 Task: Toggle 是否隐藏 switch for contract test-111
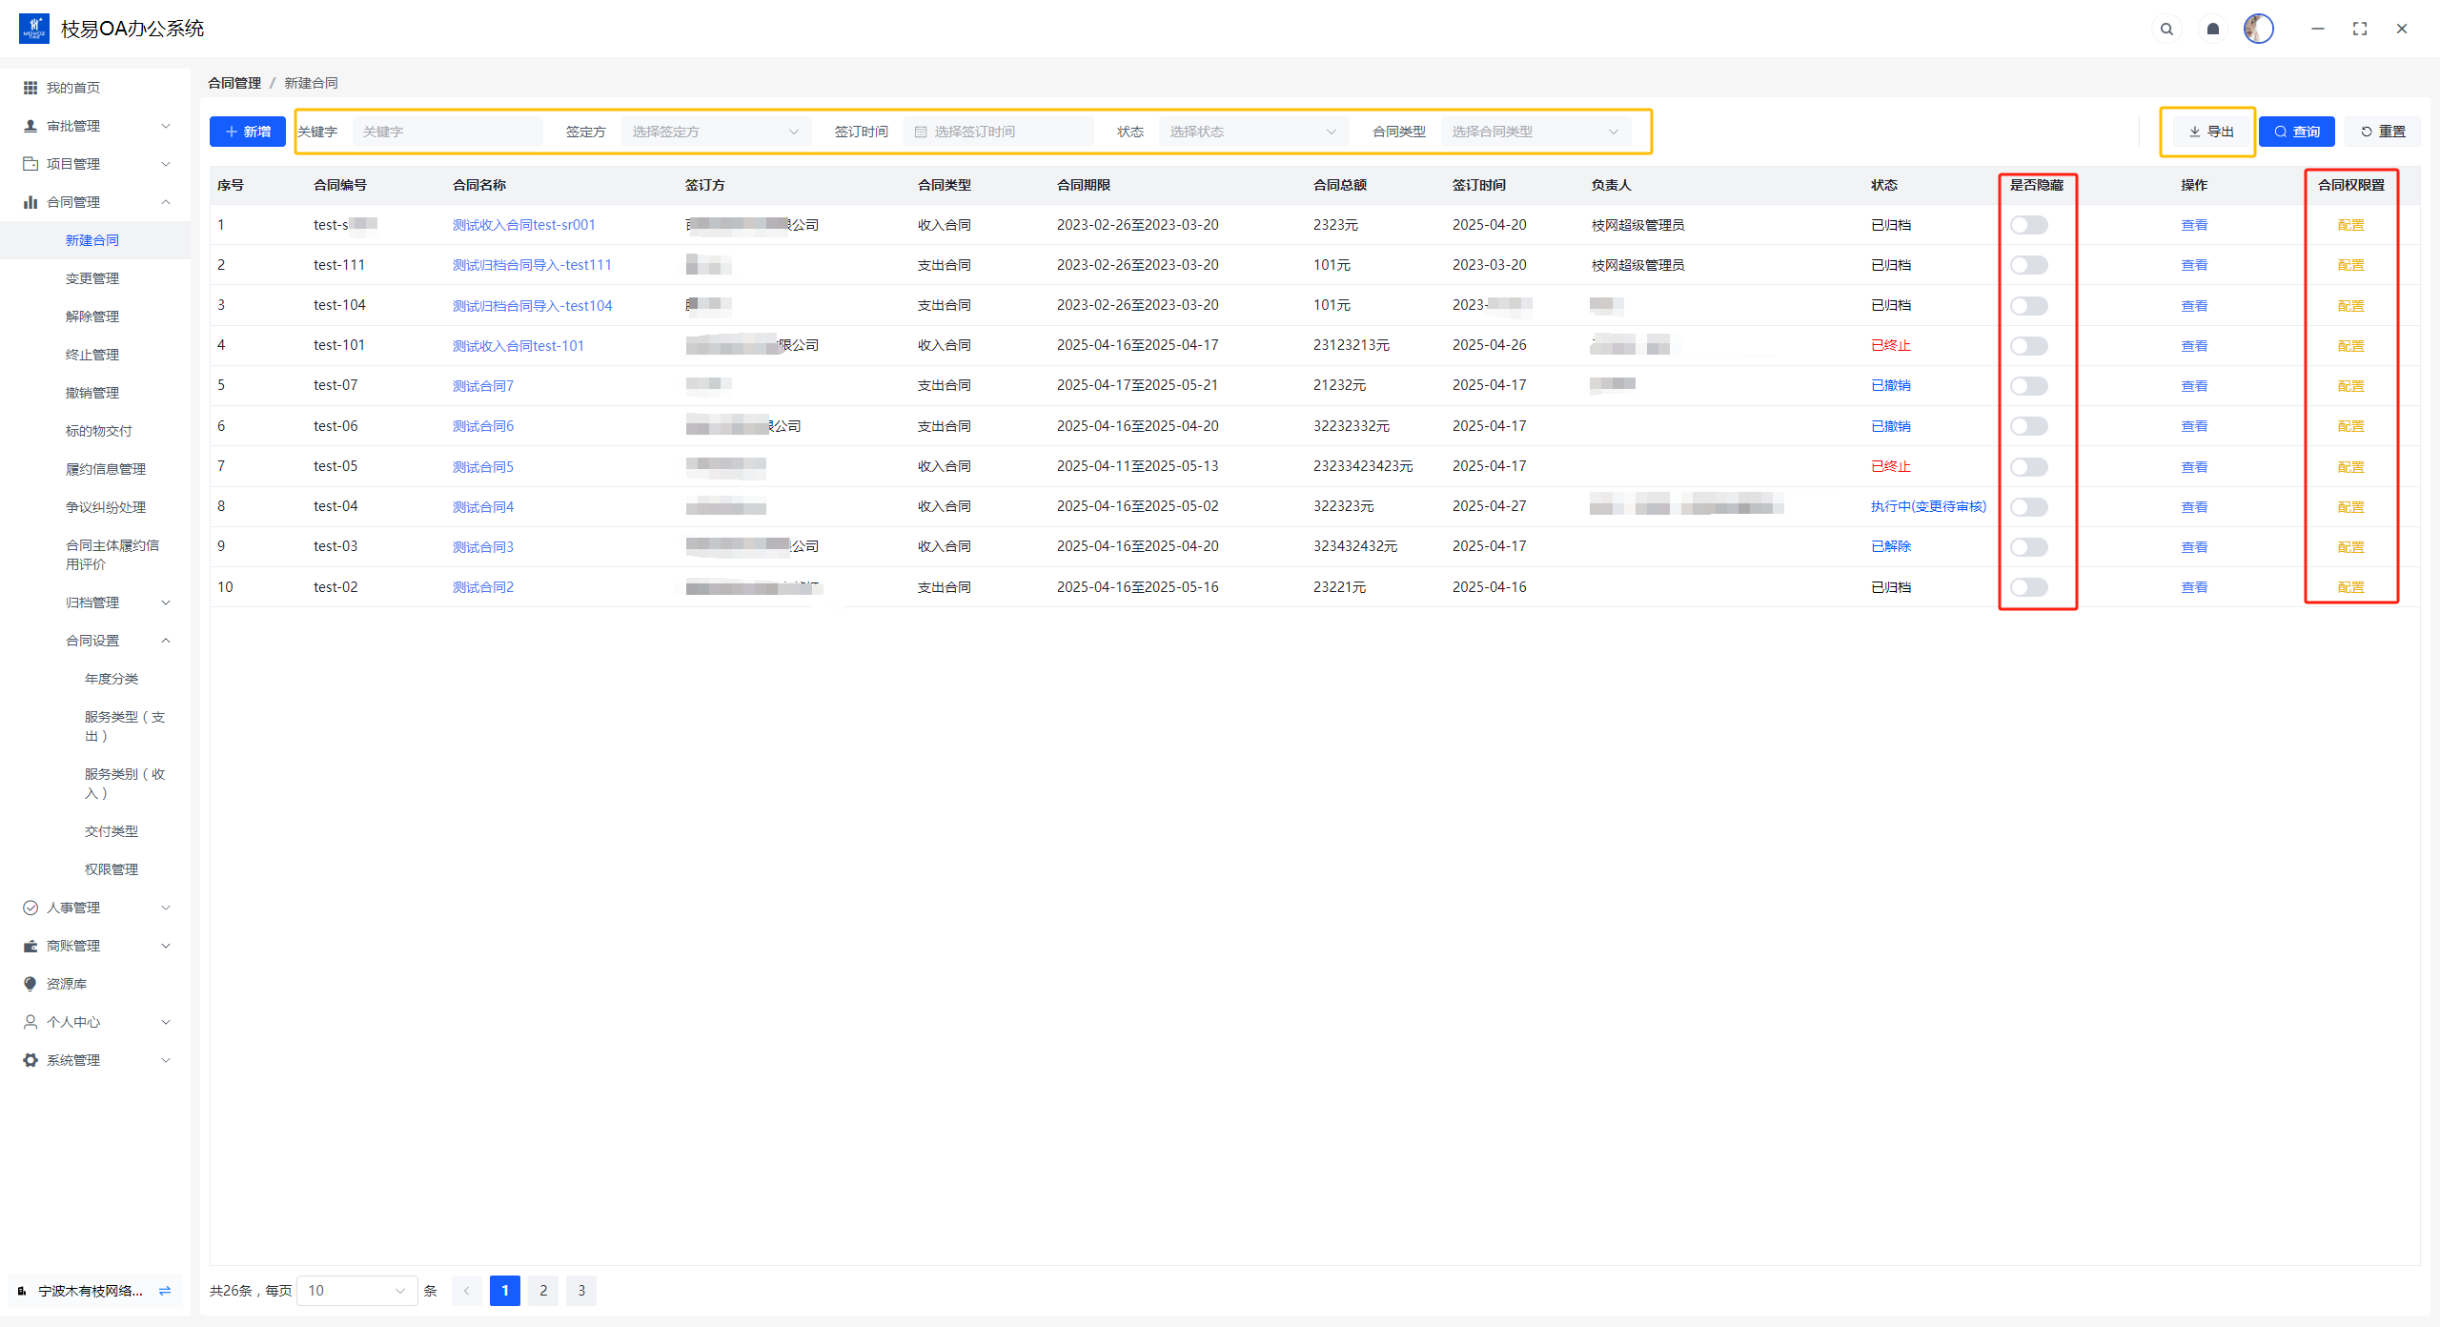pos(2028,265)
